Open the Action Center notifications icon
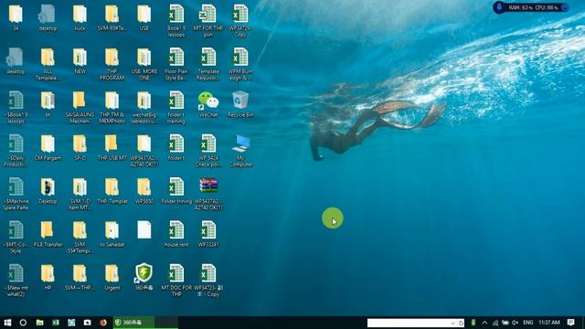The height and width of the screenshot is (329, 585). [x=570, y=323]
